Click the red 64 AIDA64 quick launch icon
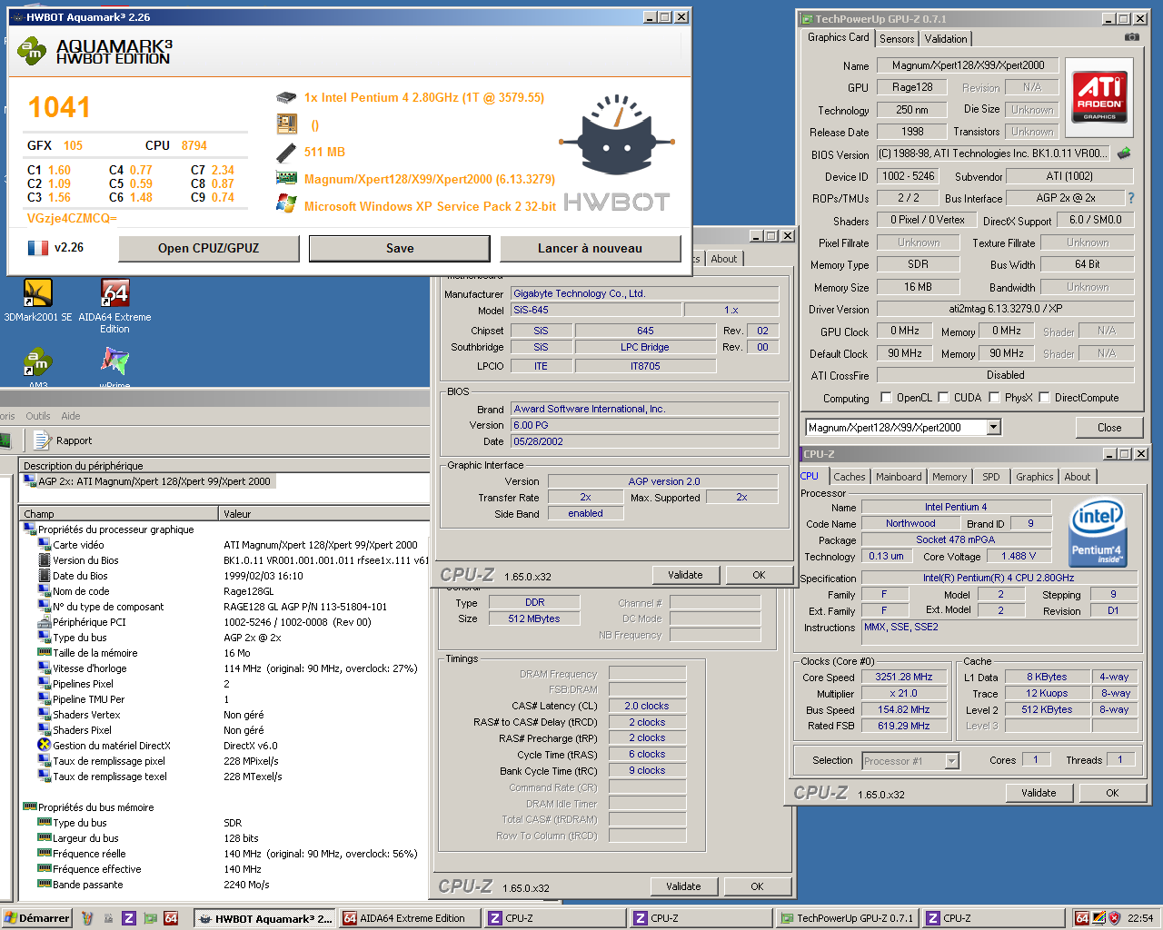 [x=170, y=918]
